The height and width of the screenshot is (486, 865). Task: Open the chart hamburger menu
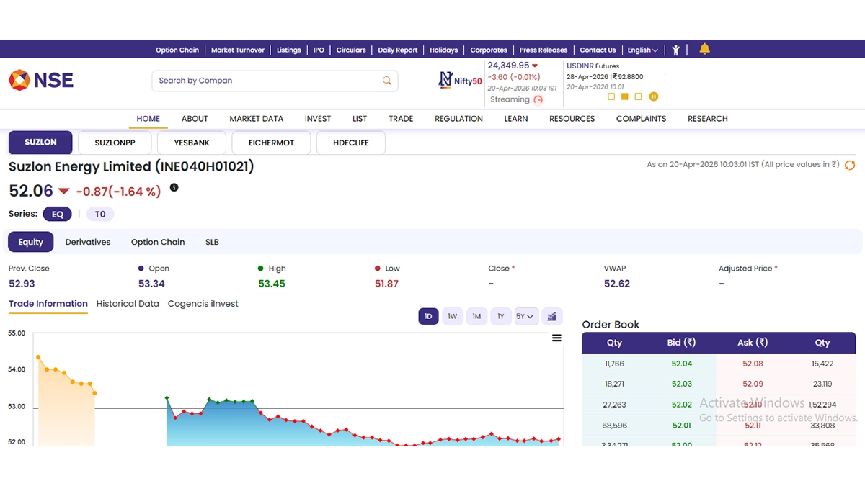coord(556,338)
